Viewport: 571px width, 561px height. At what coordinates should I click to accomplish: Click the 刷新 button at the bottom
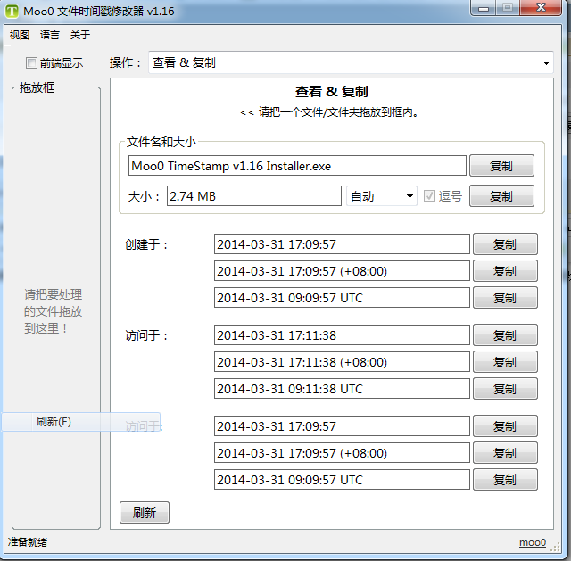click(x=145, y=513)
